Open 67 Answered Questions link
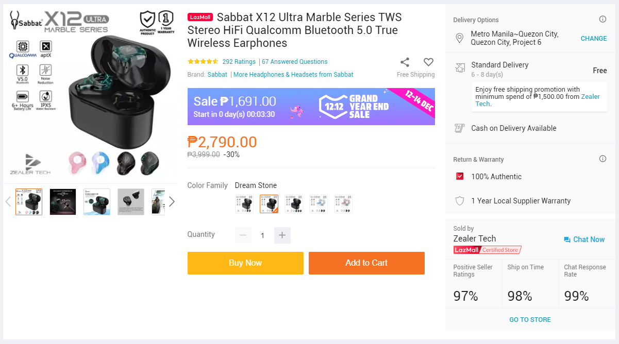Screen dimensions: 619x344 295,62
